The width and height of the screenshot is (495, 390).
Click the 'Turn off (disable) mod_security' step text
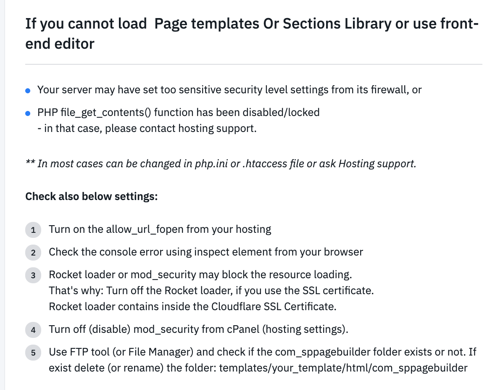(198, 329)
